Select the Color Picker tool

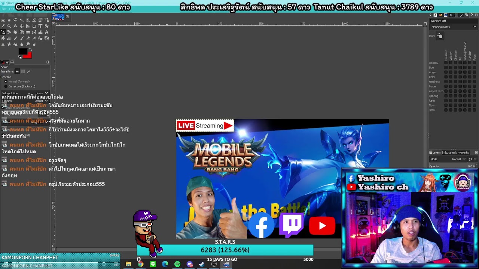(x=3, y=26)
